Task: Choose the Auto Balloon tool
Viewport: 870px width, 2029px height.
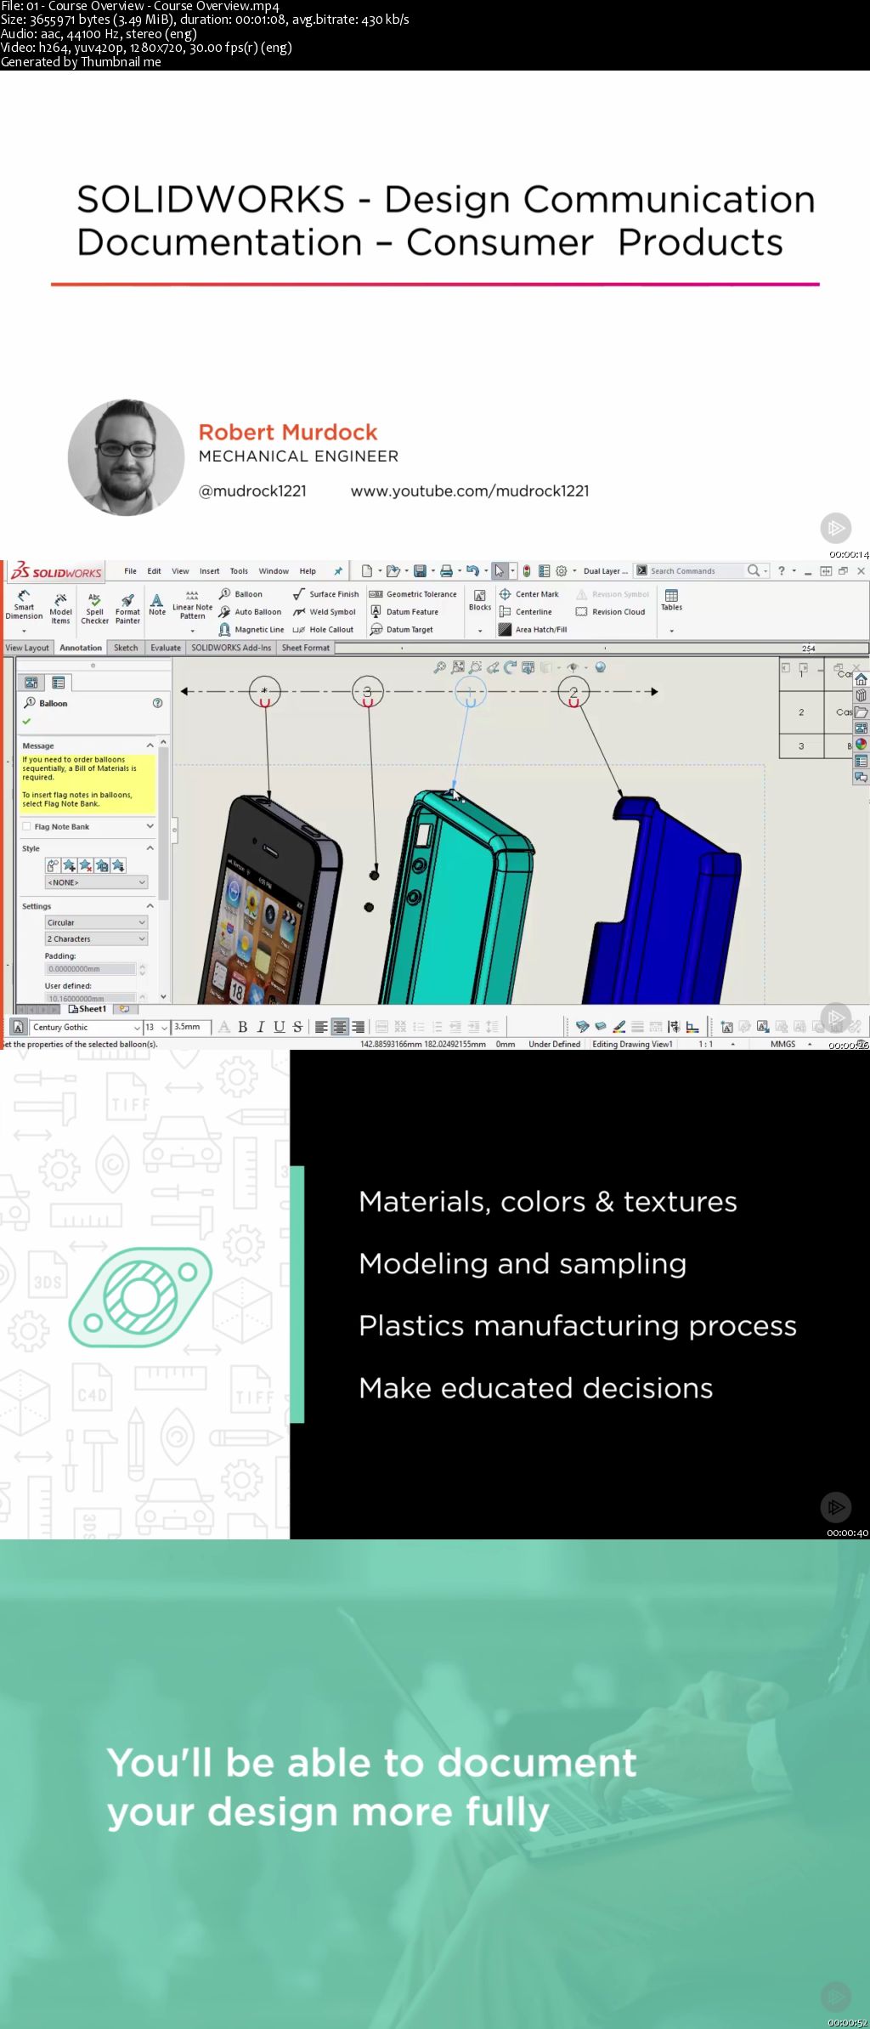Action: [250, 612]
